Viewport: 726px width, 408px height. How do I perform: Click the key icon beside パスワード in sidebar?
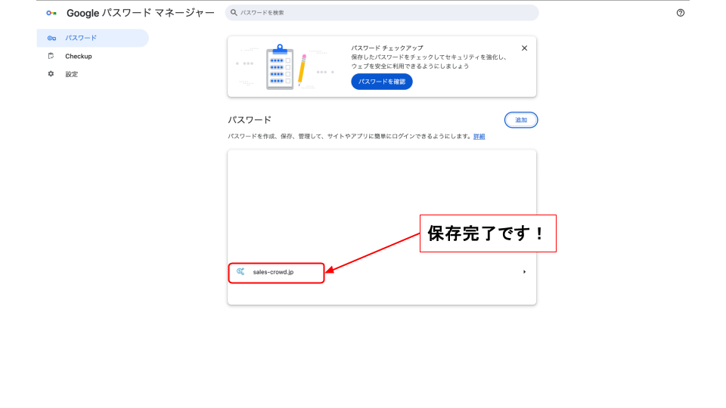pyautogui.click(x=51, y=38)
